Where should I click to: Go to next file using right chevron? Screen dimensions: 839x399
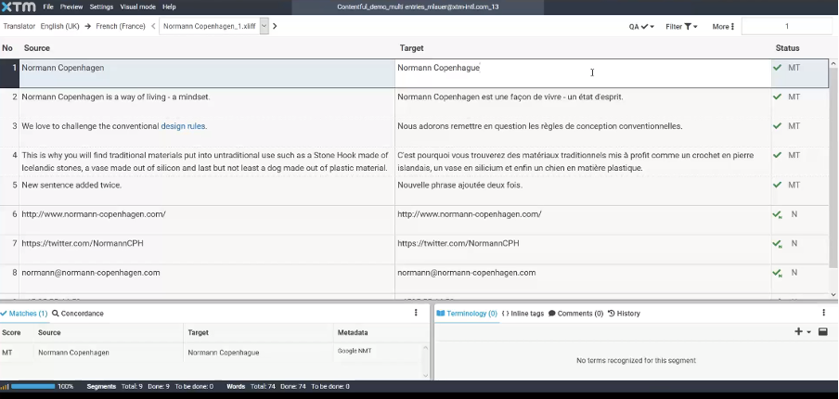pyautogui.click(x=275, y=26)
